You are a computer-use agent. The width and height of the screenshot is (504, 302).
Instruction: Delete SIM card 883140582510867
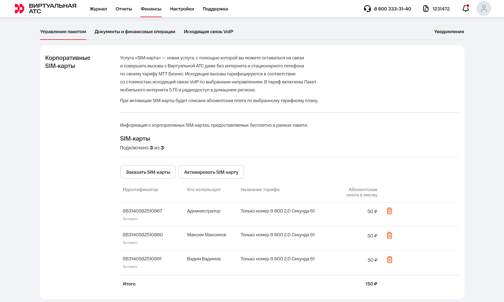(x=389, y=211)
